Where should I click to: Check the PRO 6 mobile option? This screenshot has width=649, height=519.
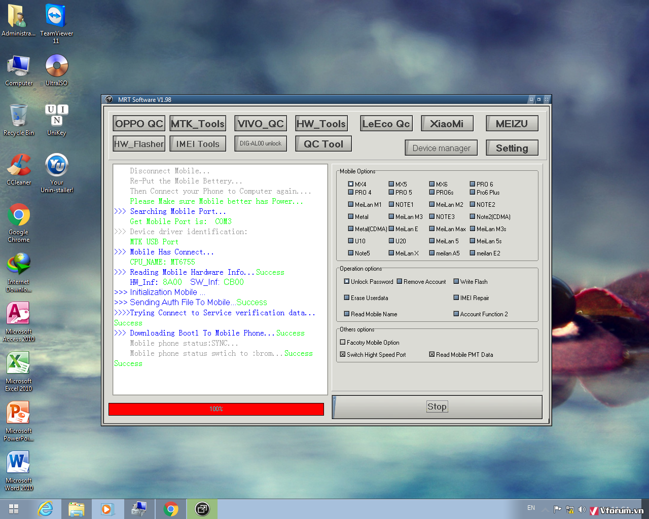coord(473,184)
